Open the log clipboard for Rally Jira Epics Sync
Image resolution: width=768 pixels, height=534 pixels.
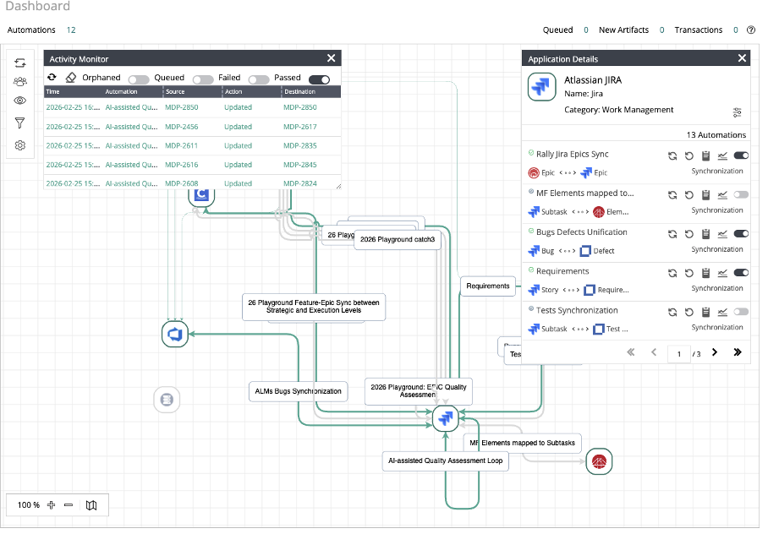coord(706,156)
